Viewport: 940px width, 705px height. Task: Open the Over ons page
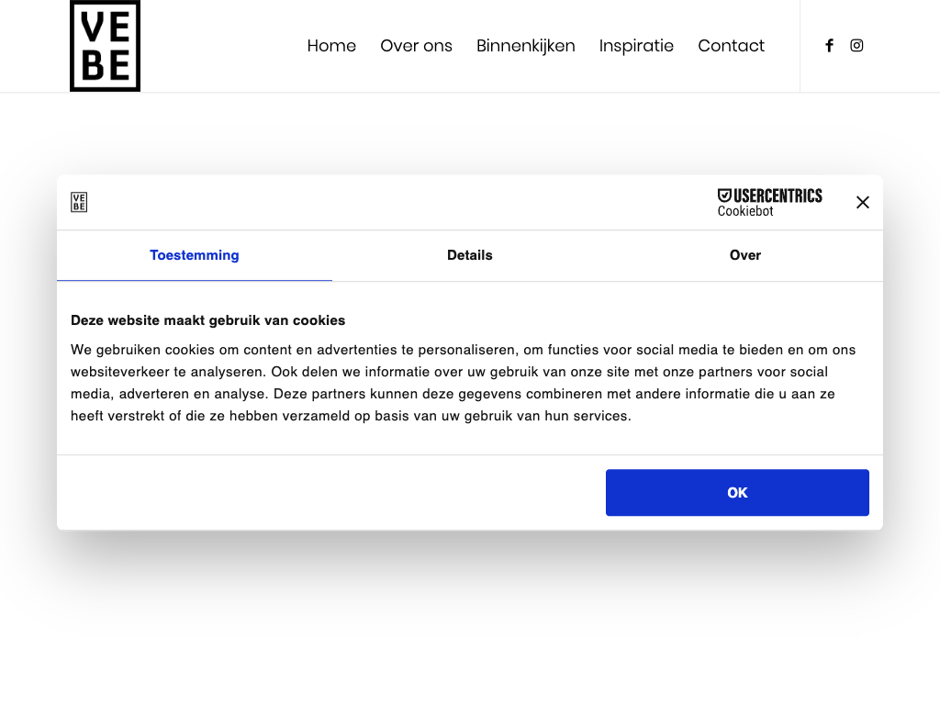click(416, 46)
